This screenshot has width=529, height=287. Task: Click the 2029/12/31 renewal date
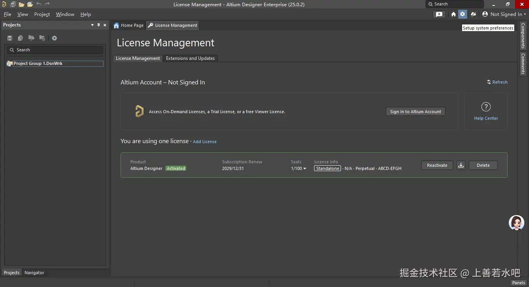point(233,168)
